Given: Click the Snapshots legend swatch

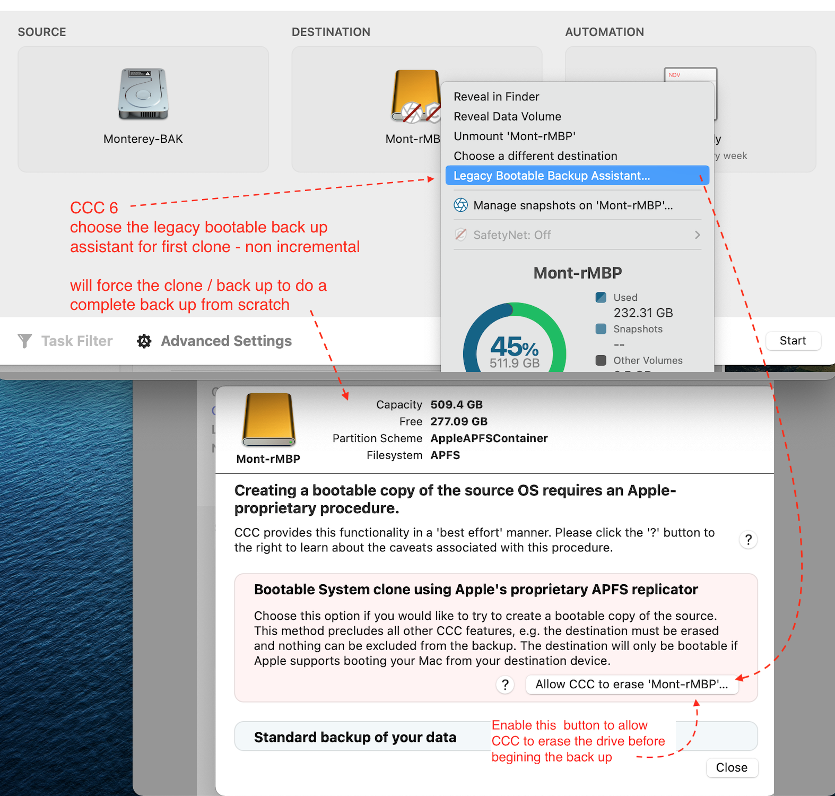Looking at the screenshot, I should click(601, 329).
